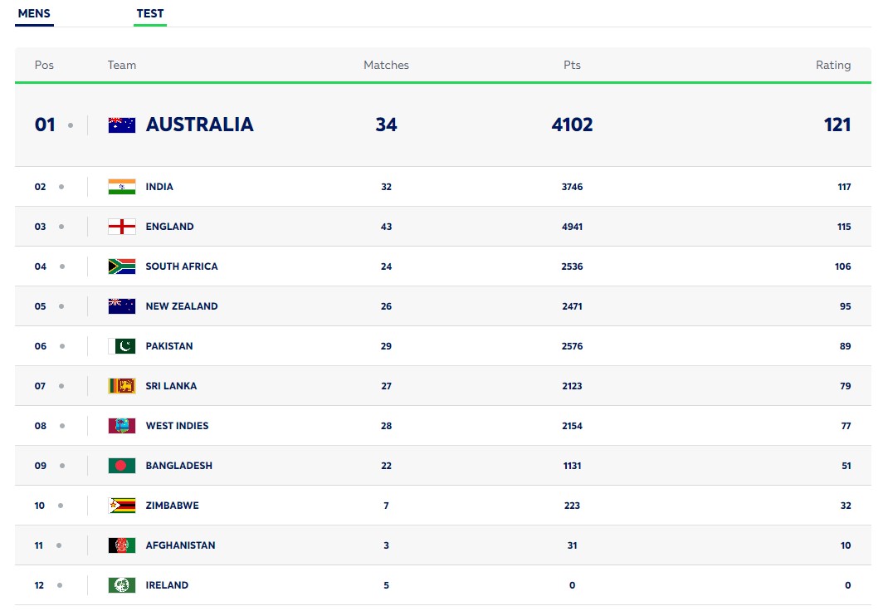Click the Afghanistan flag icon
The height and width of the screenshot is (611, 888).
(122, 545)
